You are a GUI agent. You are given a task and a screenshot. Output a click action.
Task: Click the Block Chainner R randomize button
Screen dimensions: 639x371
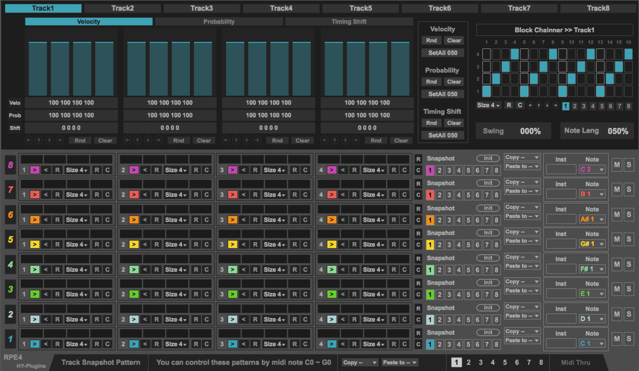click(x=509, y=106)
